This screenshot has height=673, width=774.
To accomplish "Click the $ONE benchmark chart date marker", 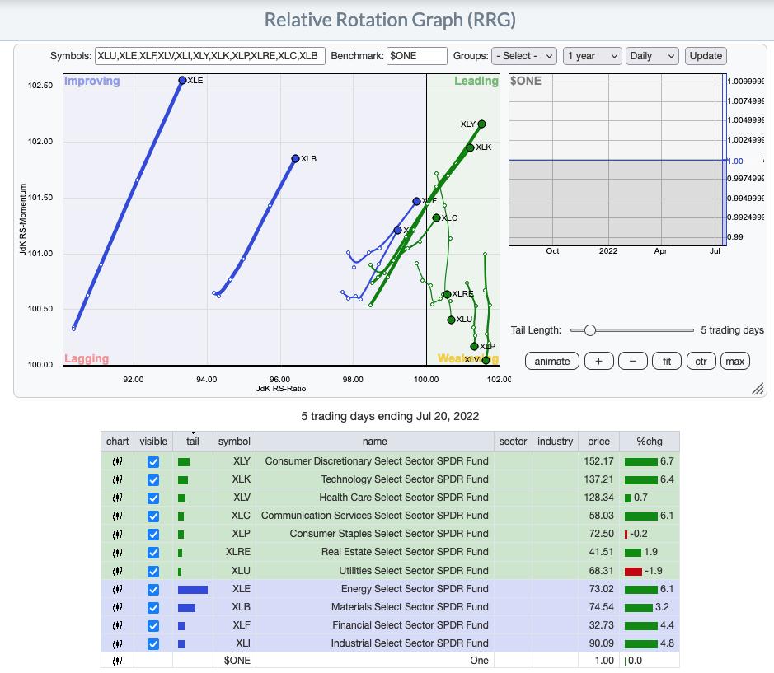I will (725, 160).
